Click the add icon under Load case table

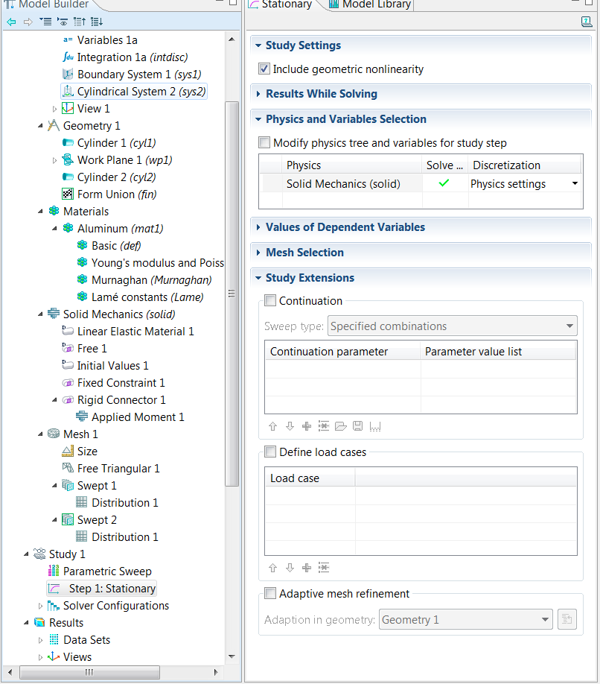(307, 568)
